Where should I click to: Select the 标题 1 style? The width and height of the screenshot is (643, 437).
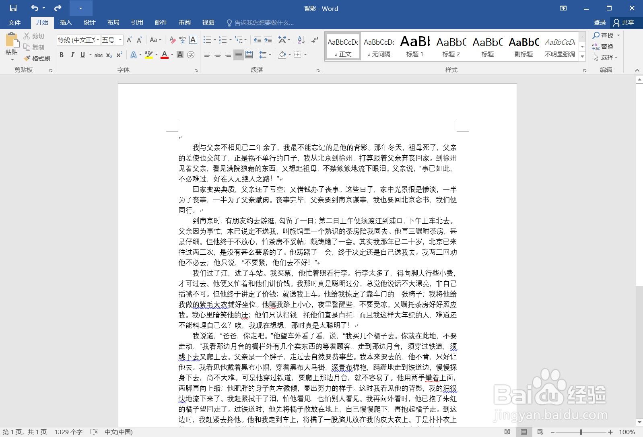pos(415,47)
